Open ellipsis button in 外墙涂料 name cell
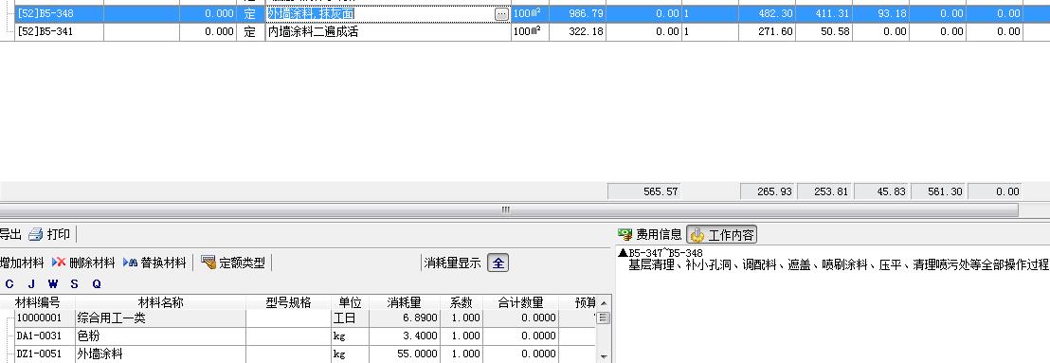Screen dimensions: 1050x363 point(501,14)
